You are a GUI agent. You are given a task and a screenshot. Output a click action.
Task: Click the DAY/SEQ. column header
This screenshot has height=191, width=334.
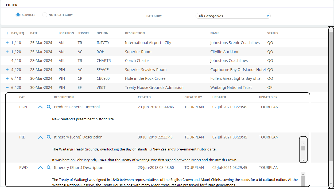pos(18,33)
